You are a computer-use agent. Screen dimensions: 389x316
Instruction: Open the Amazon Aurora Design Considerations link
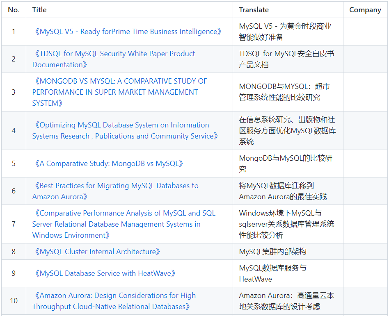click(114, 301)
